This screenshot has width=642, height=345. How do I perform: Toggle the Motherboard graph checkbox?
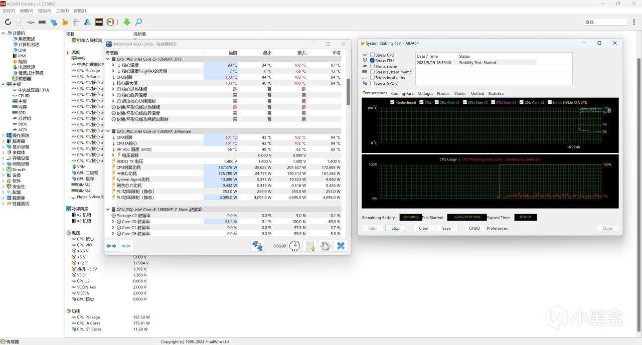point(392,102)
